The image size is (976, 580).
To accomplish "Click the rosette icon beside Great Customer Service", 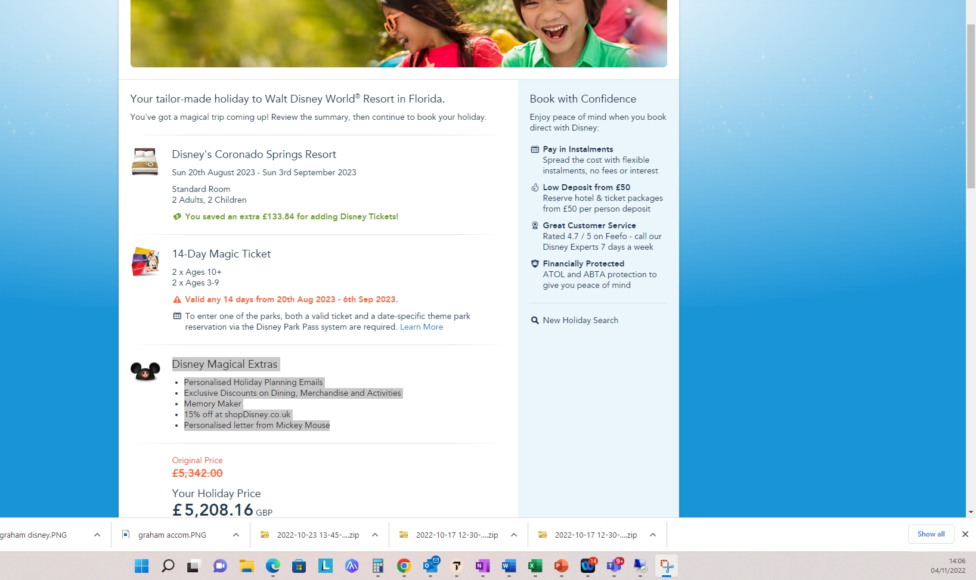I will (x=535, y=225).
